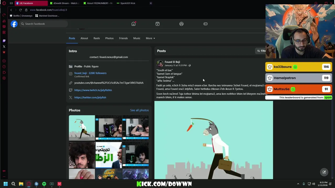Open history clock icon in sidebar
335x188 pixels.
tap(4, 67)
